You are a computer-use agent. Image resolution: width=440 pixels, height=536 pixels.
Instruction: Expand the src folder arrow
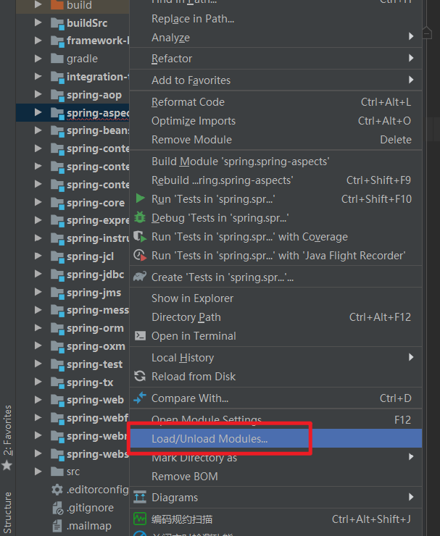tap(38, 472)
